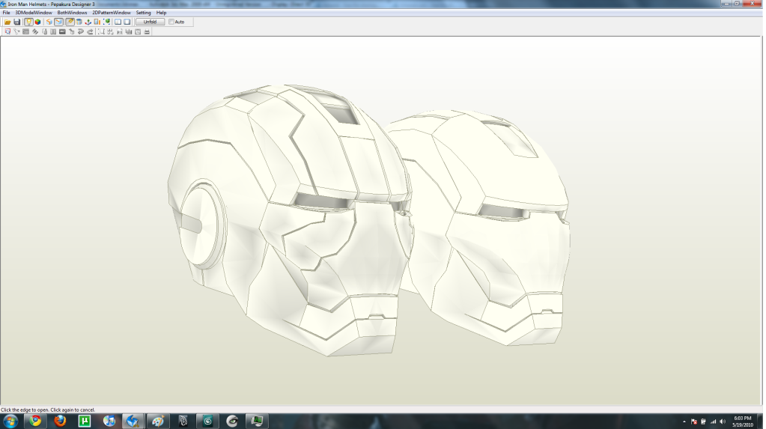Image resolution: width=766 pixels, height=429 pixels.
Task: Open the 2DPatternWindow menu
Action: (x=112, y=13)
